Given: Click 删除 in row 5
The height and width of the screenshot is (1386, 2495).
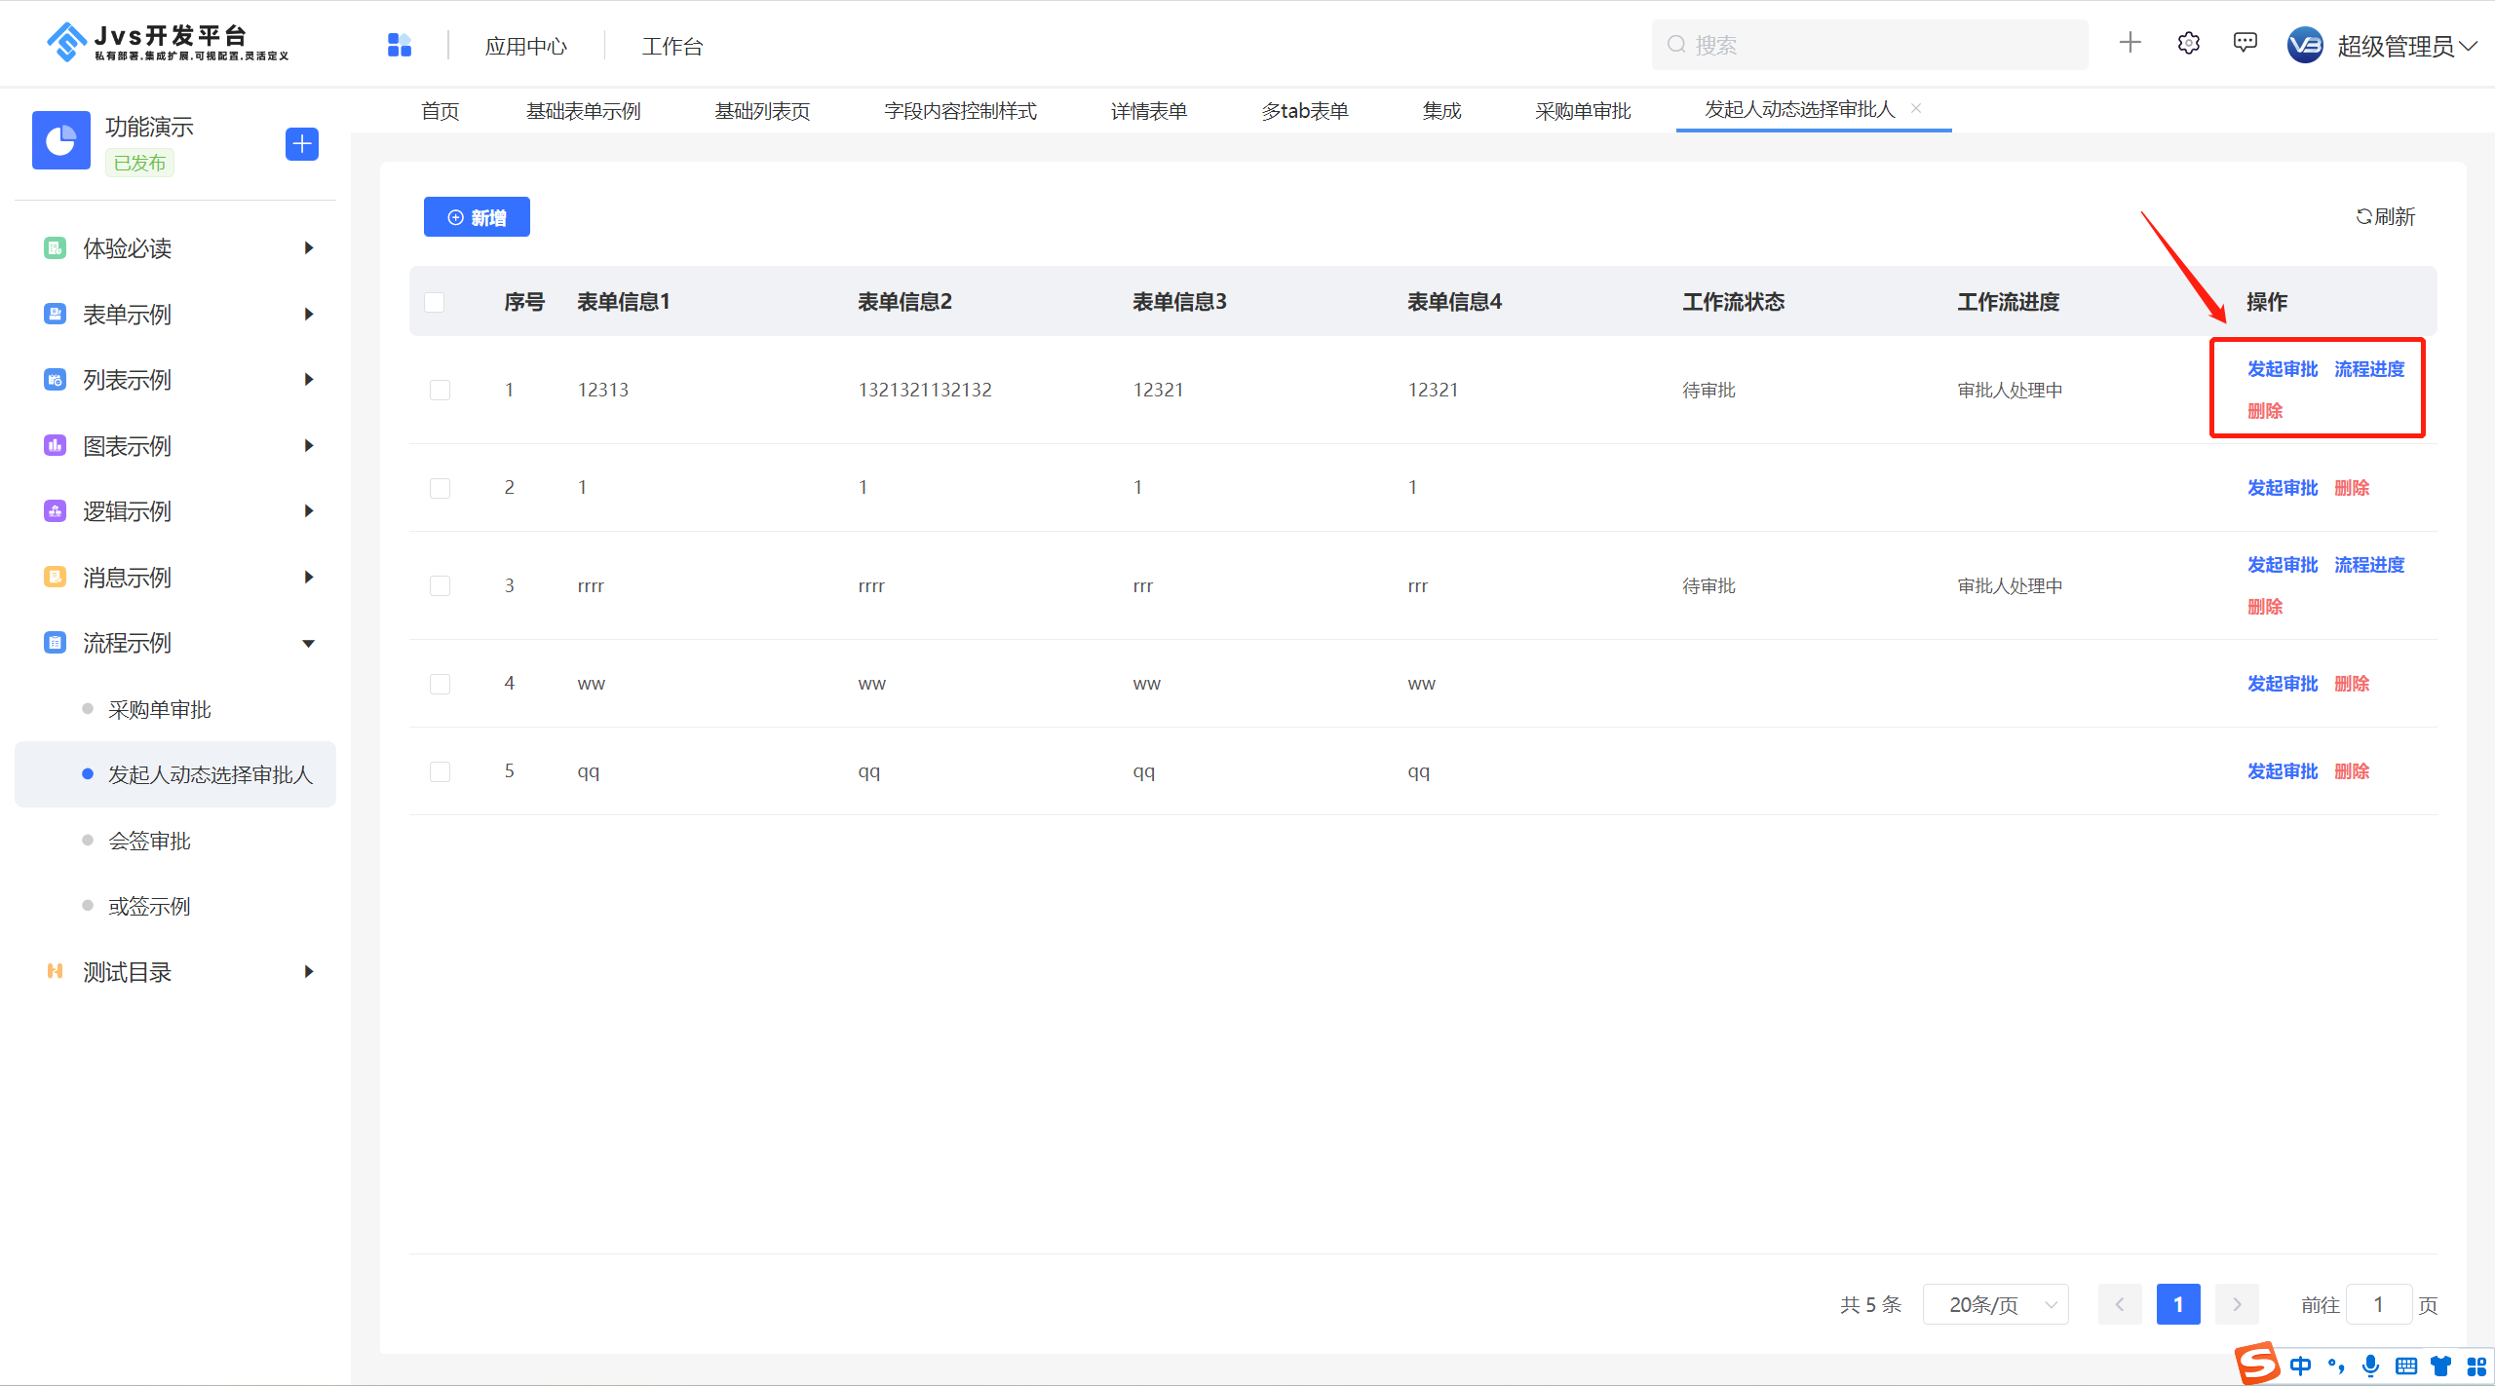Looking at the screenshot, I should pyautogui.click(x=2352, y=771).
